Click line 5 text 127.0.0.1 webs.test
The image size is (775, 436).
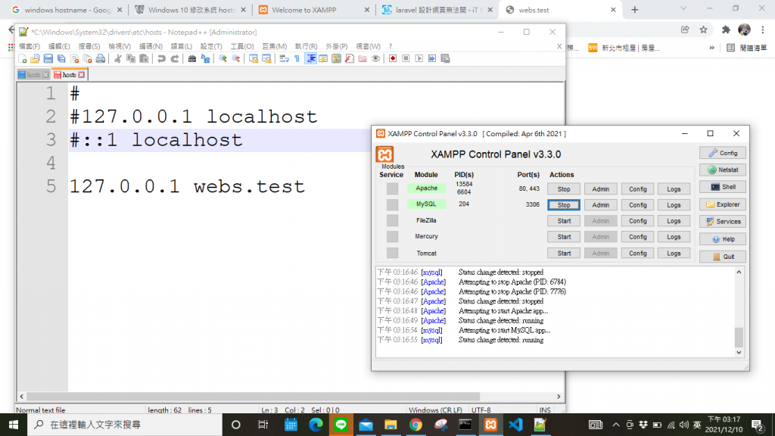pos(187,186)
